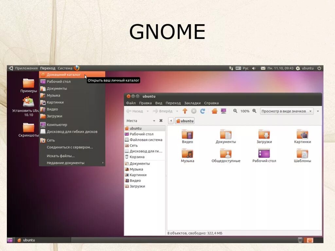Expand the Недавние документы submenu
The height and width of the screenshot is (251, 335).
click(x=72, y=163)
